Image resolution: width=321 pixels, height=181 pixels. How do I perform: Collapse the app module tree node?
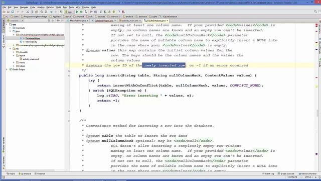[7, 25]
